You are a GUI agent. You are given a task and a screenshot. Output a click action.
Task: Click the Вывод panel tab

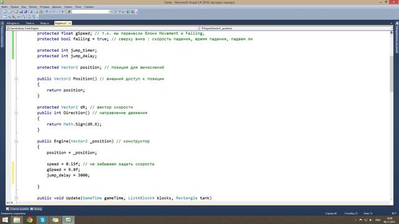tap(36, 209)
